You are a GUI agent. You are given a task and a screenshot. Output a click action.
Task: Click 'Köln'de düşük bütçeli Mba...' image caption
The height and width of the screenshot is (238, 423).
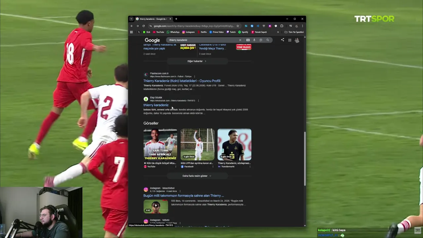tap(160, 163)
